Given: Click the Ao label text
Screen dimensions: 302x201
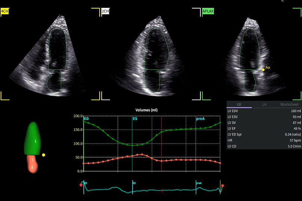Looking at the screenshot, I should coord(268,67).
